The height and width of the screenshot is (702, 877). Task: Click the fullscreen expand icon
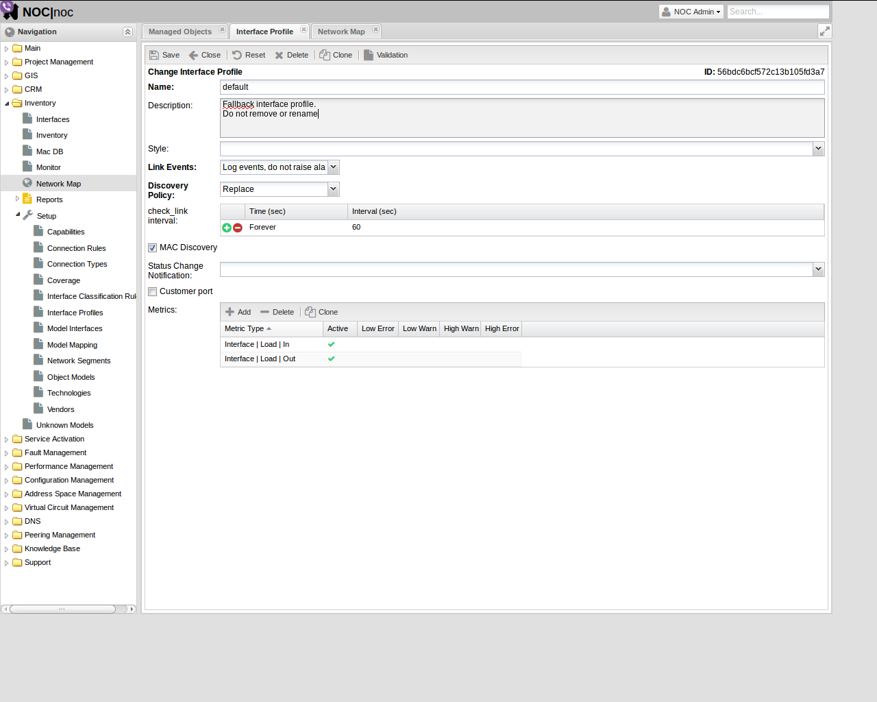825,31
